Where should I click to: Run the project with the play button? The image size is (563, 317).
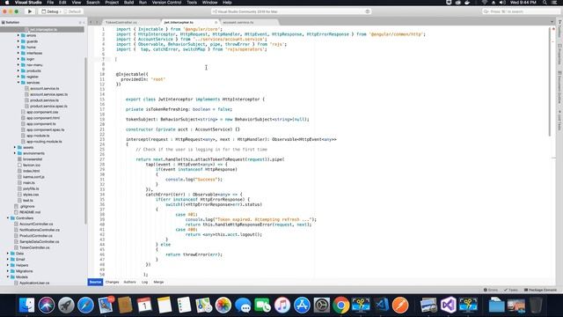point(30,11)
